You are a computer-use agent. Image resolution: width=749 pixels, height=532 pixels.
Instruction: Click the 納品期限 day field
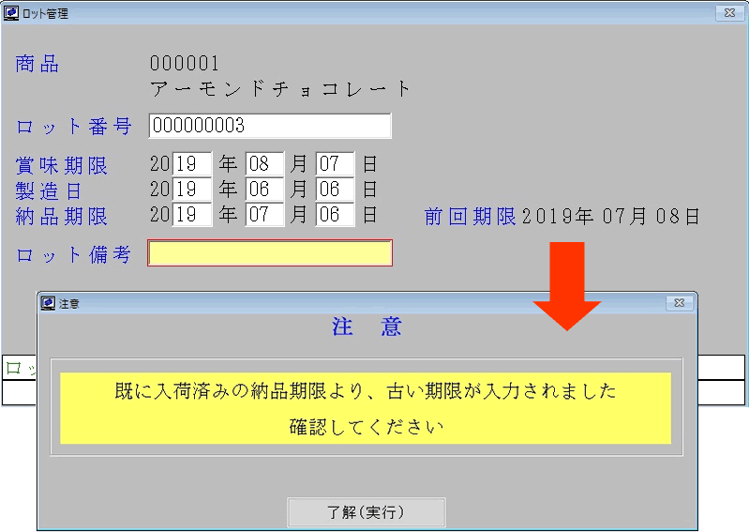[335, 215]
